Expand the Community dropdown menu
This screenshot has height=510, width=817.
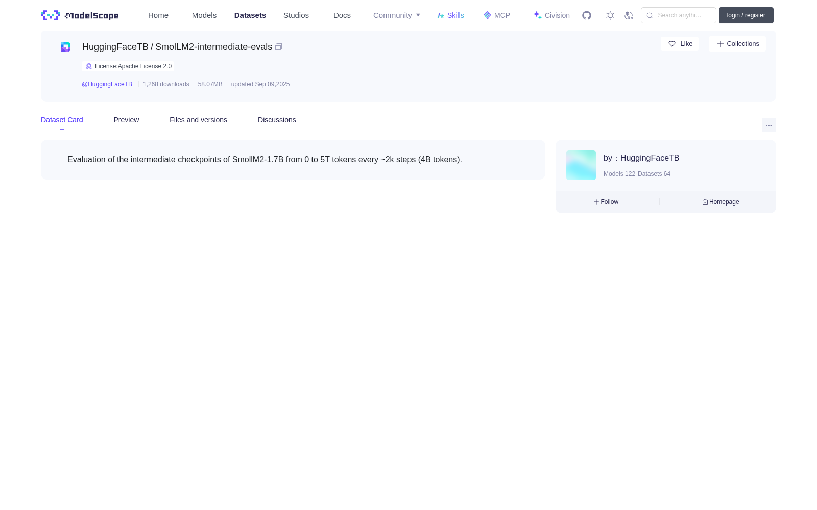point(397,15)
